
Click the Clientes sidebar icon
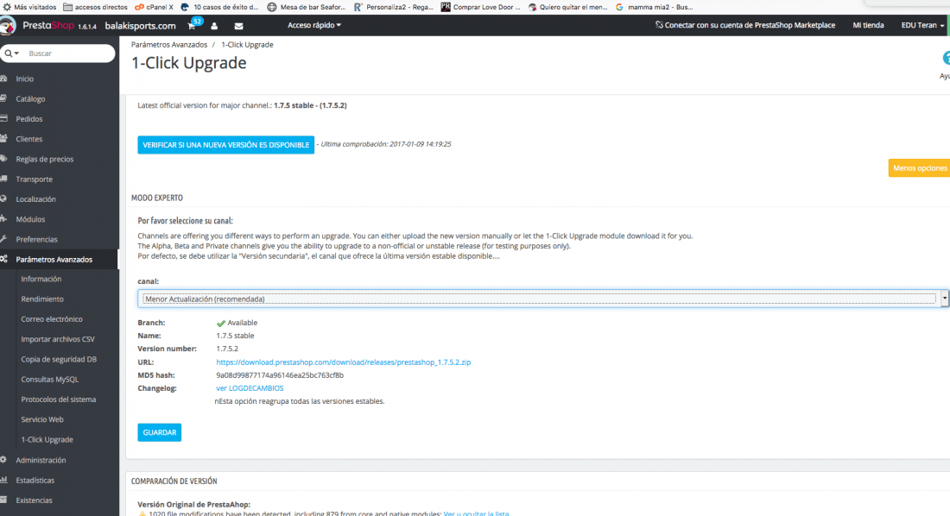pyautogui.click(x=3, y=139)
